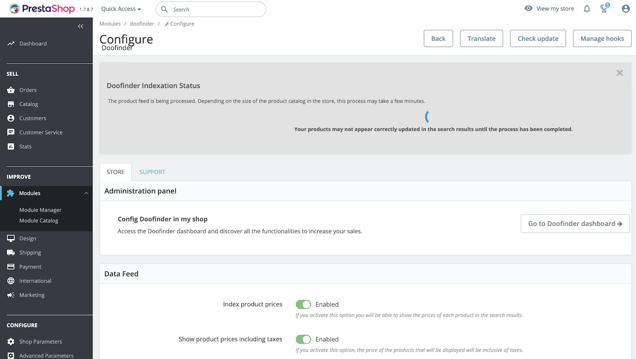
Task: Click the Back button
Action: pyautogui.click(x=438, y=39)
